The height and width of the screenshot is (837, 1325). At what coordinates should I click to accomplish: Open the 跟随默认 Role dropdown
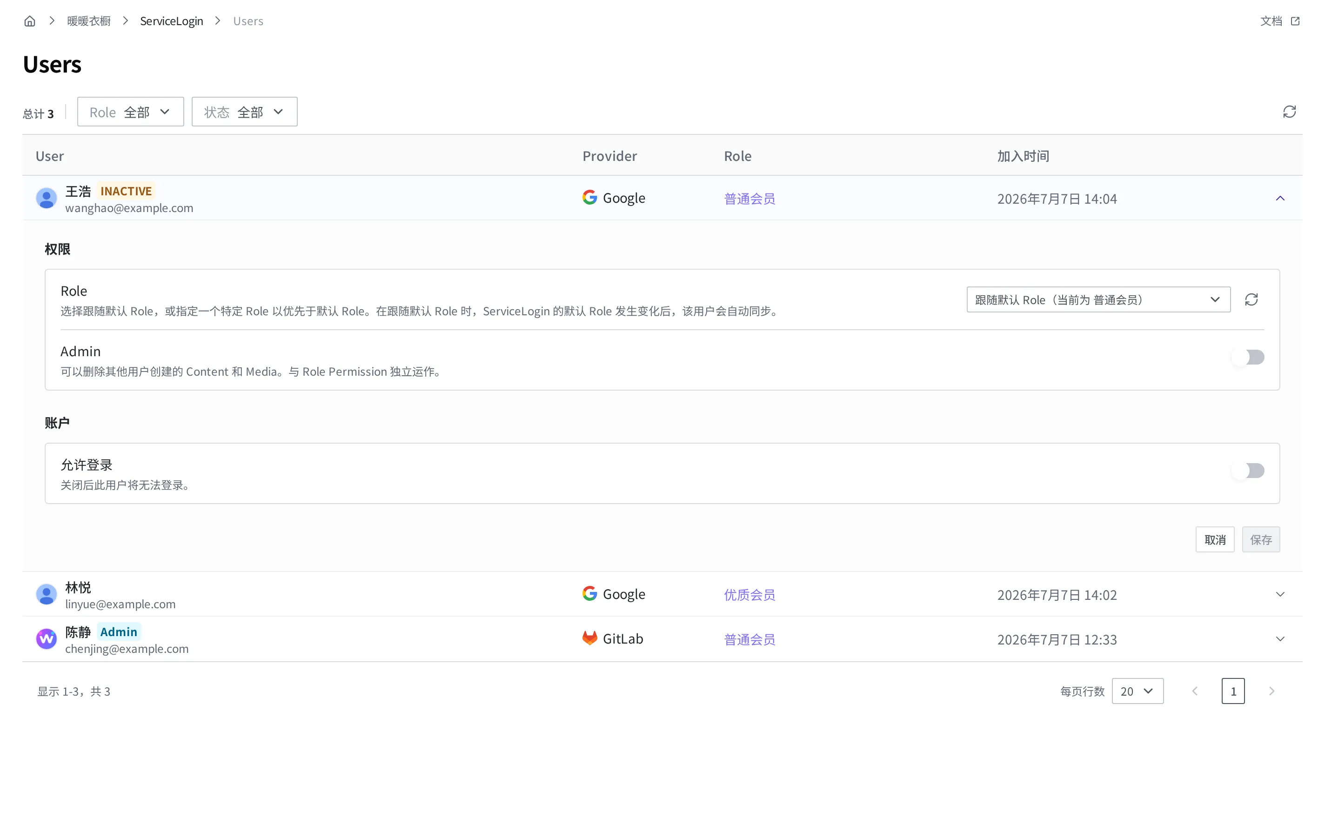[x=1098, y=300]
